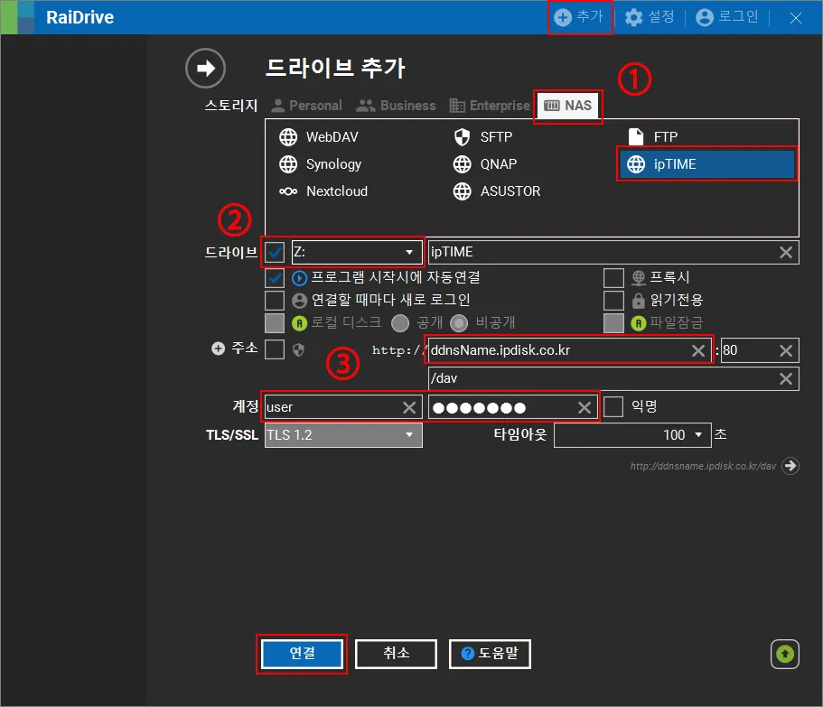Screen dimensions: 823x707
Task: Click the green up-arrow update icon
Action: click(785, 654)
